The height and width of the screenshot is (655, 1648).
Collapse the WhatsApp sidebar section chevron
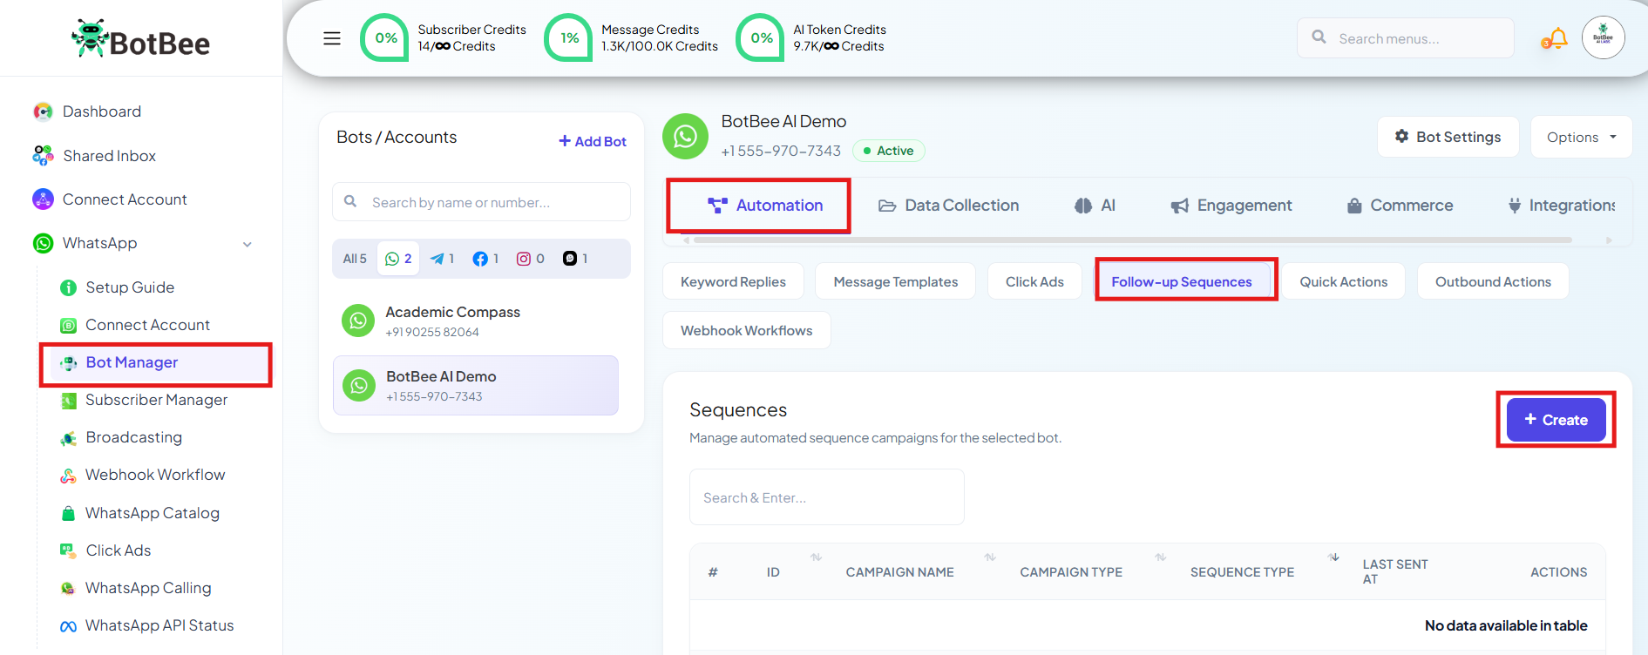click(x=248, y=244)
